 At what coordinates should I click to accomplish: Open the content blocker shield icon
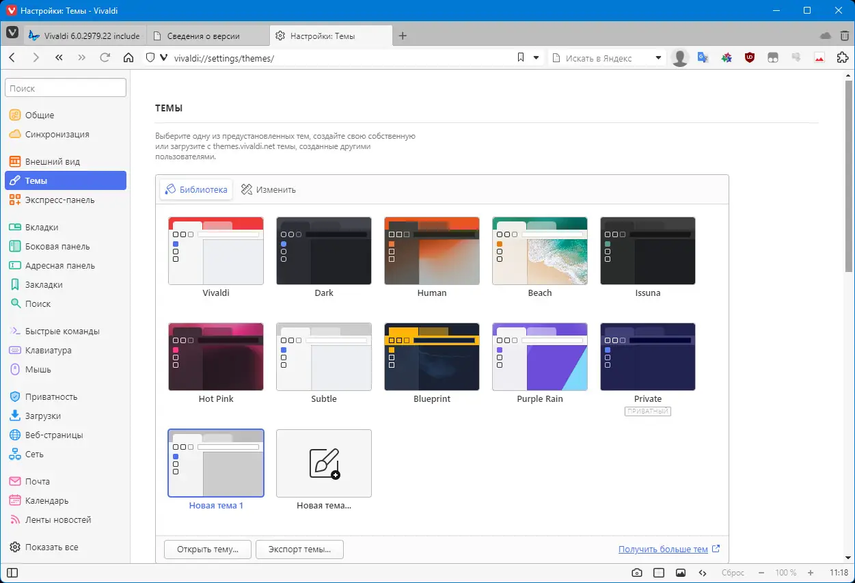(150, 58)
